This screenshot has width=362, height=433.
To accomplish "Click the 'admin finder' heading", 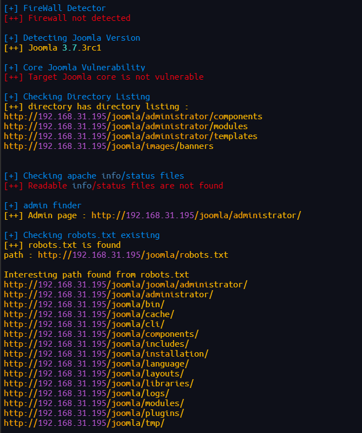I will click(42, 206).
